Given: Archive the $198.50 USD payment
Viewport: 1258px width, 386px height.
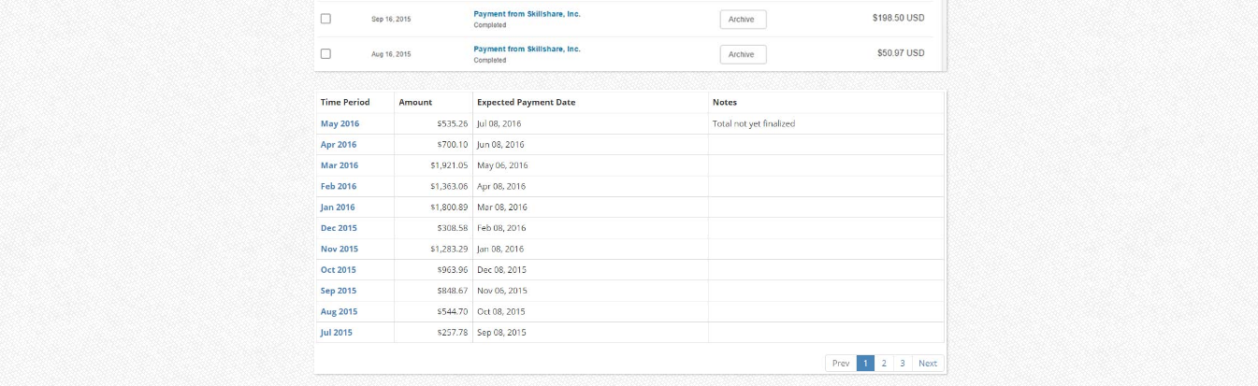Looking at the screenshot, I should pyautogui.click(x=742, y=20).
